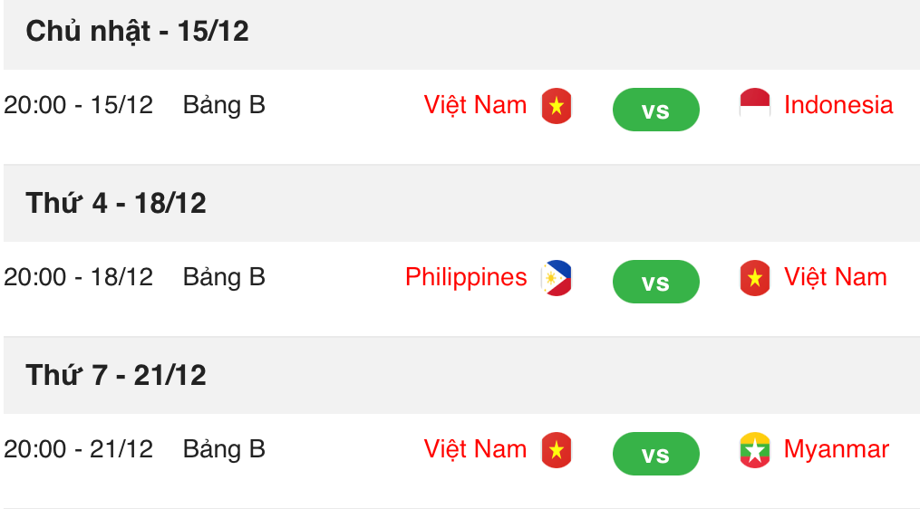Click the Indonesia flag icon
The image size is (920, 509).
tap(754, 104)
